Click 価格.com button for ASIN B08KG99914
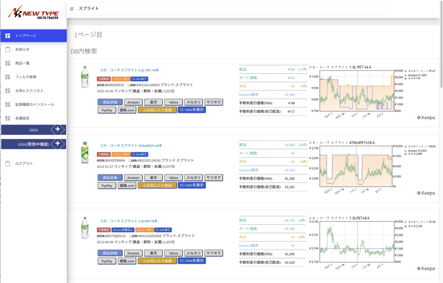 coord(127,110)
